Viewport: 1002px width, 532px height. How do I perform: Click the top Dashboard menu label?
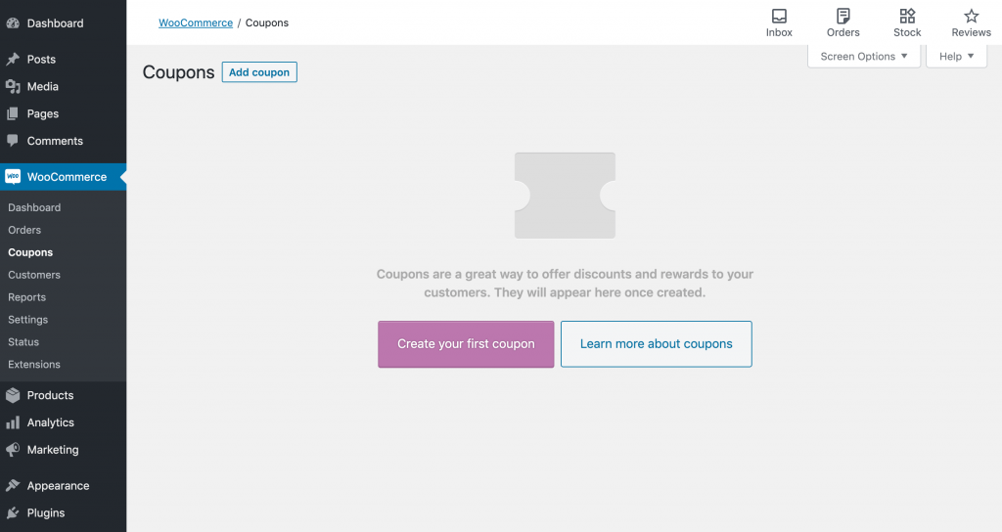[55, 23]
